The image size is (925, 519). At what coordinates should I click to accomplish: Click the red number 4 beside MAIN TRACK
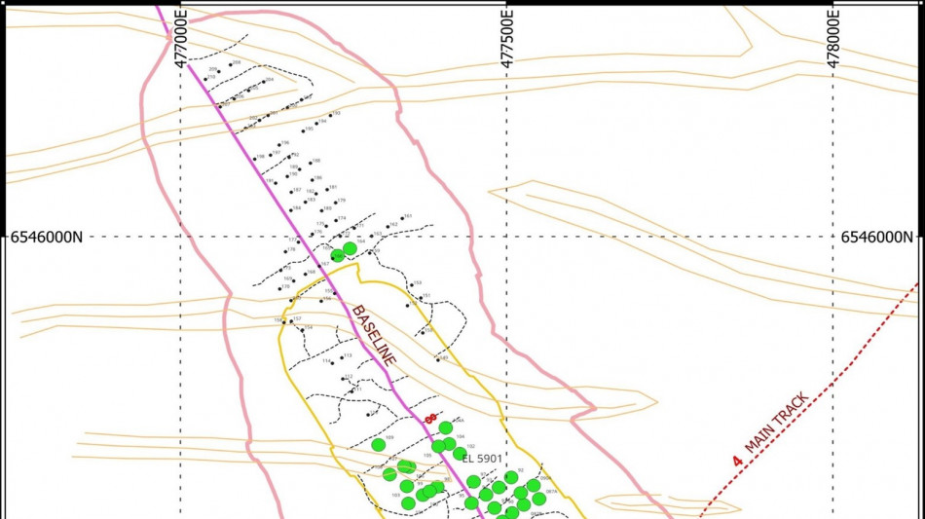pyautogui.click(x=736, y=460)
